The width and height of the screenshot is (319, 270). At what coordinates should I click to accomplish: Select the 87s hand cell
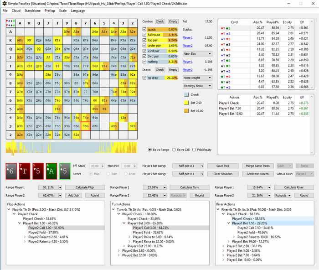point(86,83)
